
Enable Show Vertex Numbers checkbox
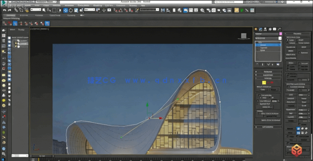tap(259, 114)
